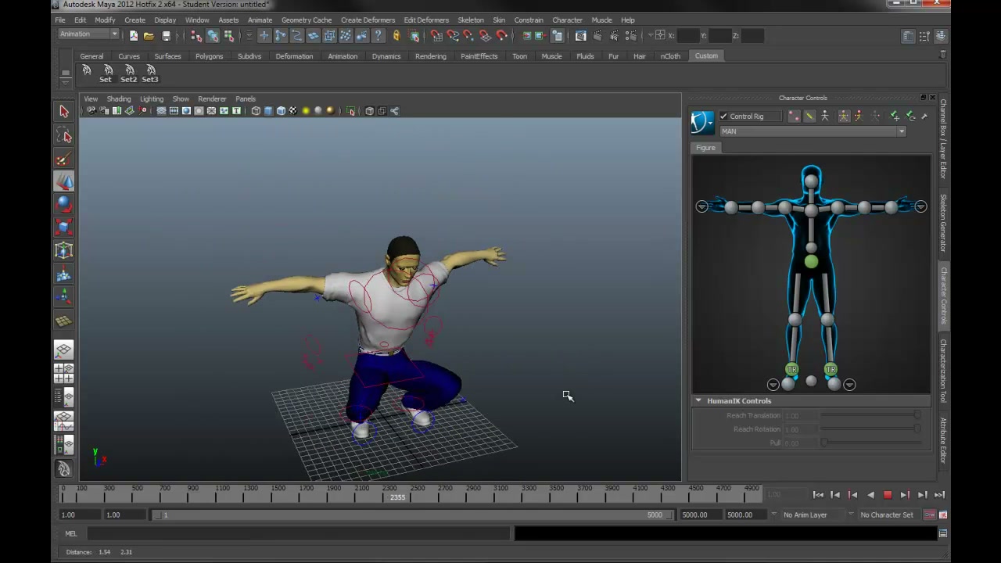The image size is (1001, 563).
Task: Select left foot TR effector
Action: (831, 369)
